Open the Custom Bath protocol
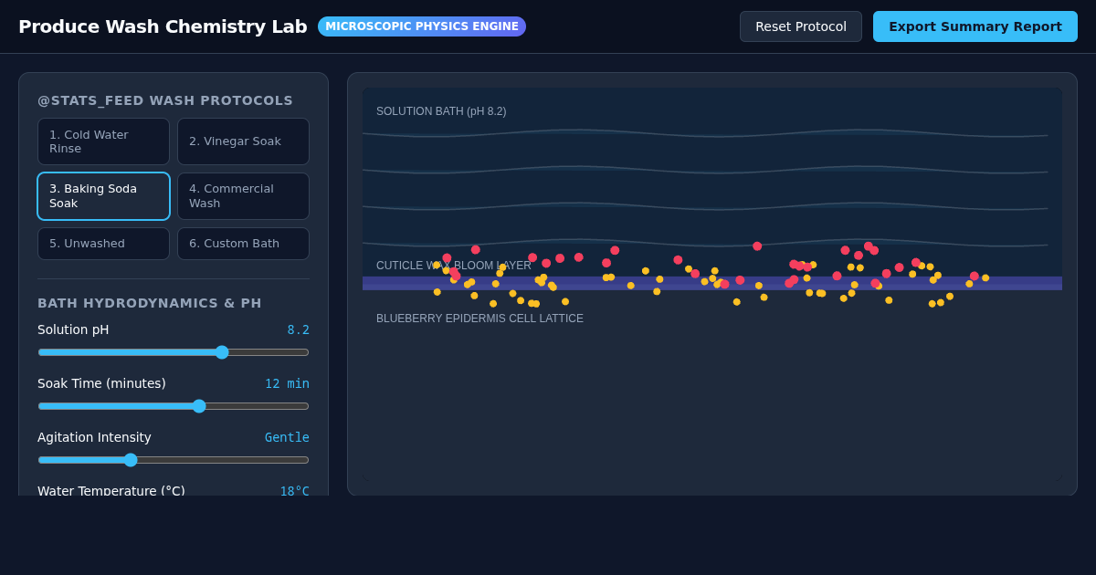This screenshot has height=575, width=1096. coord(243,244)
